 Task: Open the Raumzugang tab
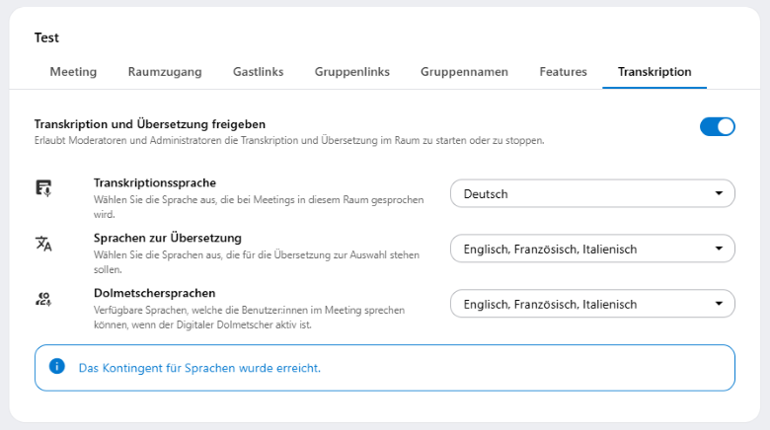[x=165, y=72]
